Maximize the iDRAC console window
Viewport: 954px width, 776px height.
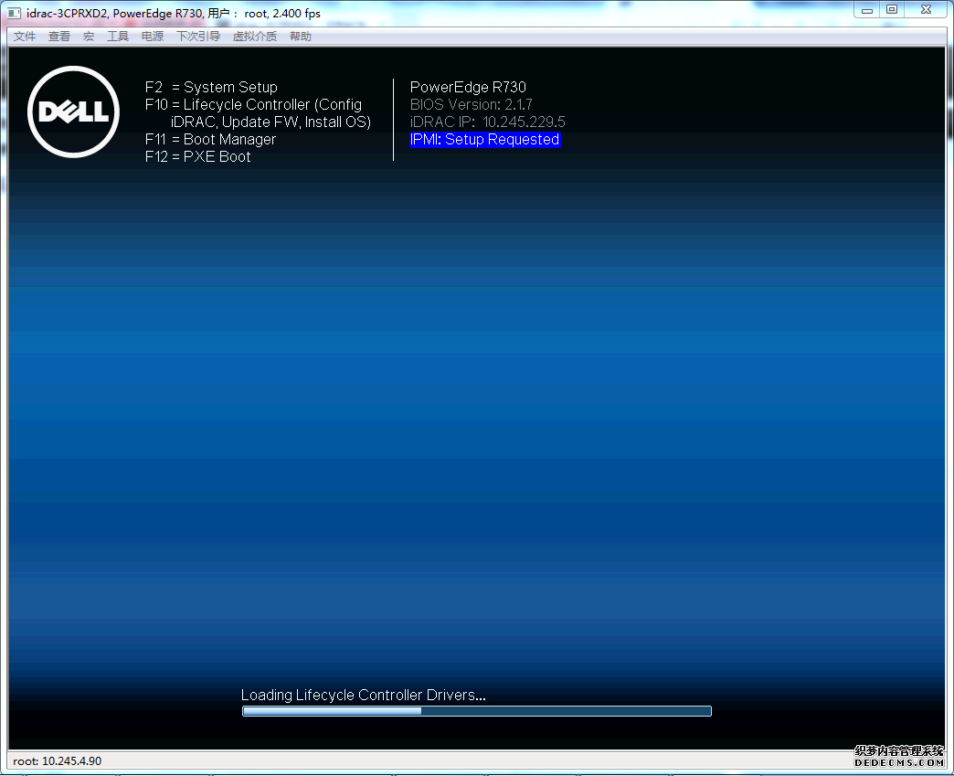(892, 10)
